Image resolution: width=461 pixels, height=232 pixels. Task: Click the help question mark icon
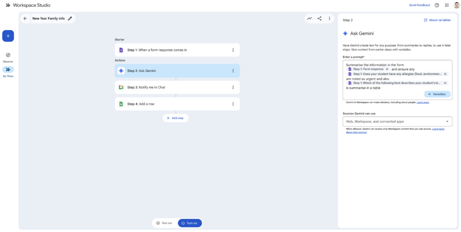(x=437, y=5)
